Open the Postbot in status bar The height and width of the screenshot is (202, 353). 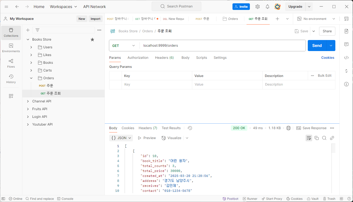point(231,199)
